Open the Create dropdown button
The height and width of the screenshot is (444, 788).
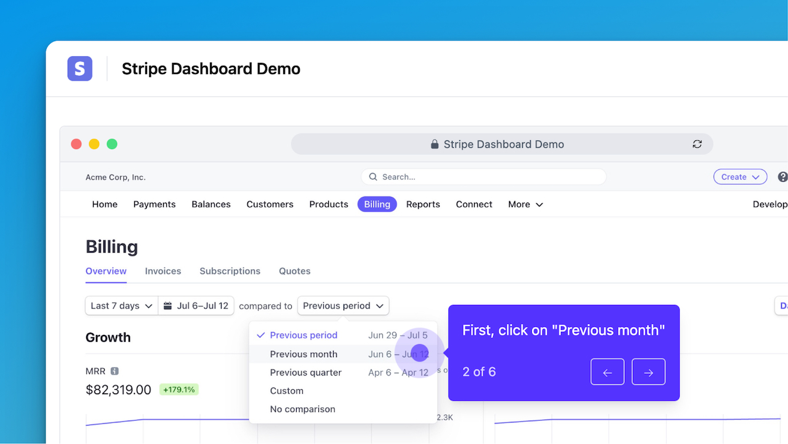click(740, 177)
